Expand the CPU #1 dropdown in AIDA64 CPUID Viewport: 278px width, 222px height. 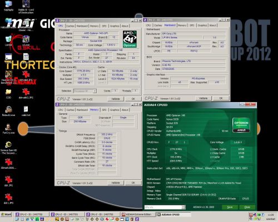point(183,207)
